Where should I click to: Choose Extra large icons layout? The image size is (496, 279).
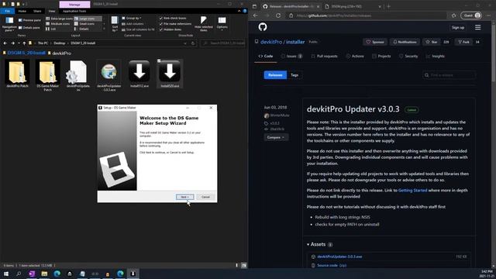click(x=59, y=19)
